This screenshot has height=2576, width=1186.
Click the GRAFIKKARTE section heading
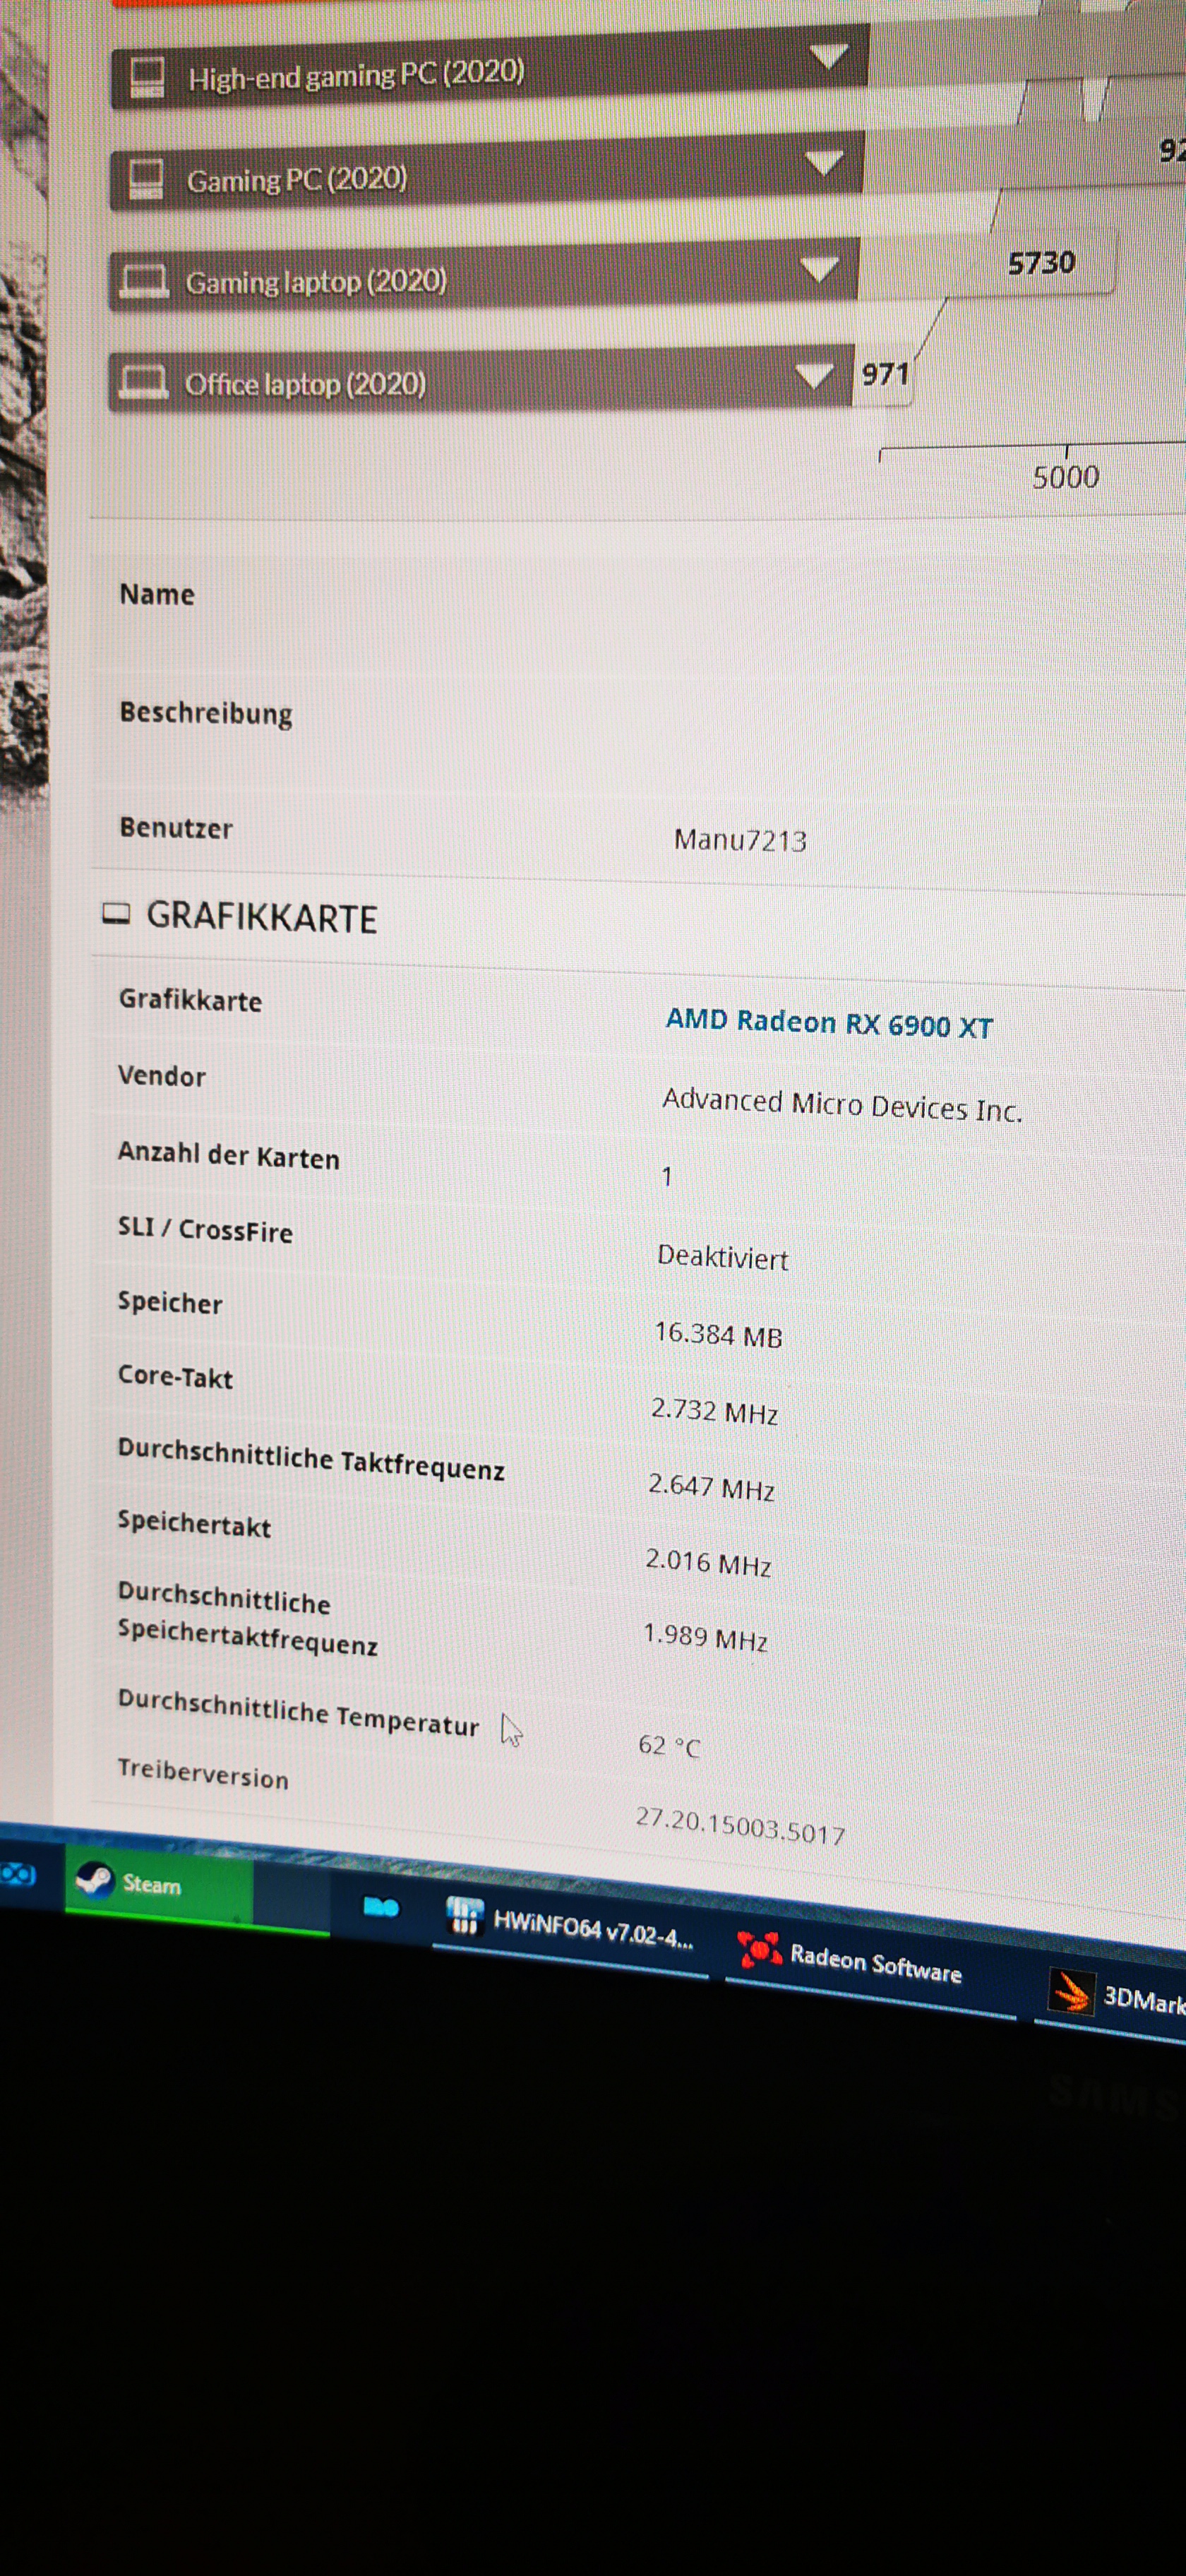coord(262,917)
